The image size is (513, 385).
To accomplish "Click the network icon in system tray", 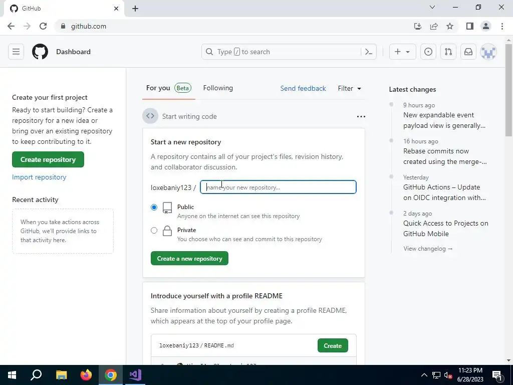I will pyautogui.click(x=436, y=375).
